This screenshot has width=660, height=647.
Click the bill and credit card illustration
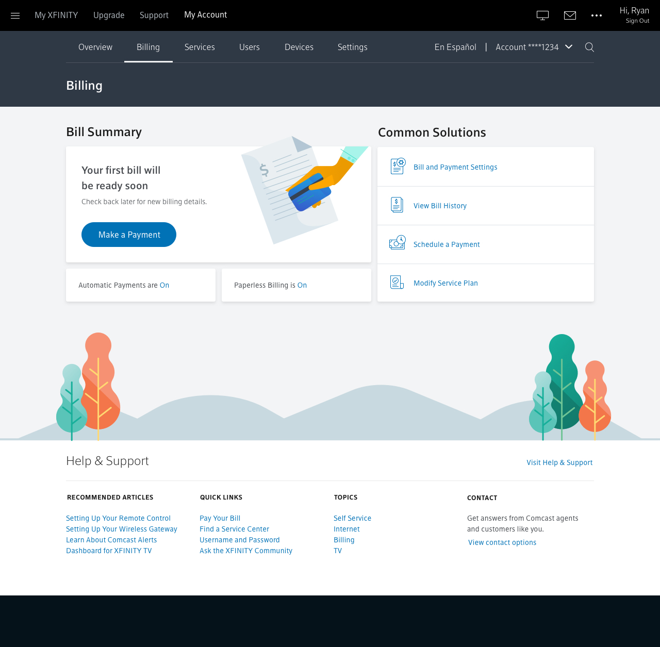(305, 190)
